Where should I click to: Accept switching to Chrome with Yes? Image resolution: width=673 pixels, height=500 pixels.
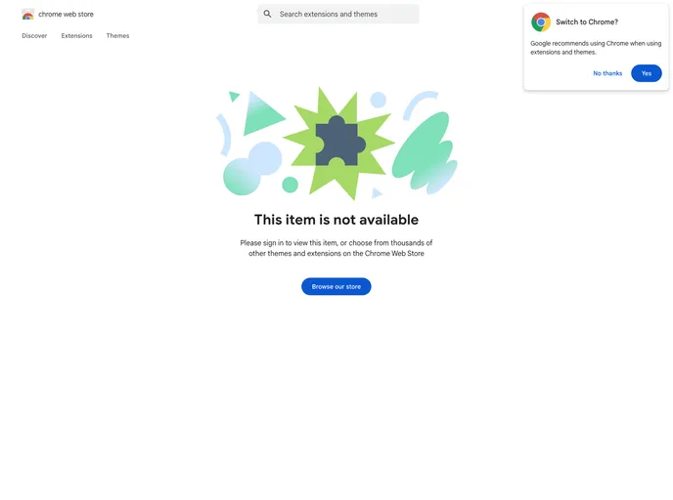point(646,73)
